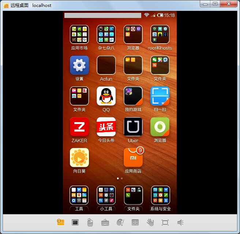The width and height of the screenshot is (240, 234).
Task: Click the red 9 badge on 应用商店
Action: click(140, 150)
